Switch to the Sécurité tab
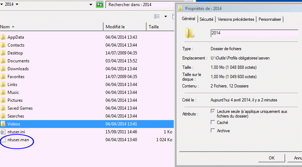The height and width of the screenshot is (167, 302). pyautogui.click(x=206, y=19)
